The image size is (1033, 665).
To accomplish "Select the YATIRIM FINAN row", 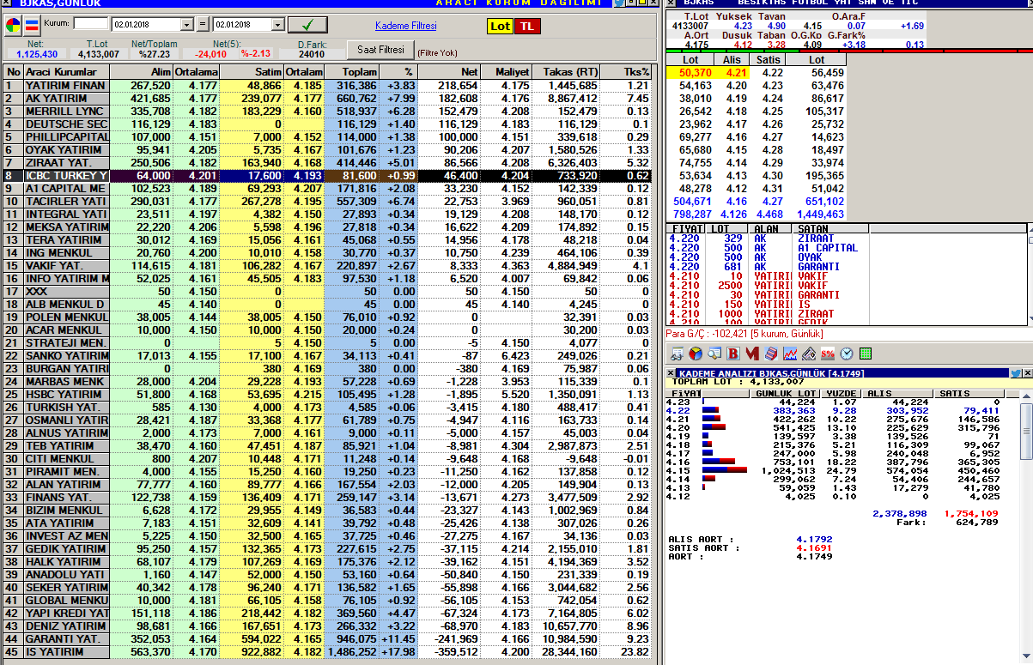I will [x=327, y=86].
